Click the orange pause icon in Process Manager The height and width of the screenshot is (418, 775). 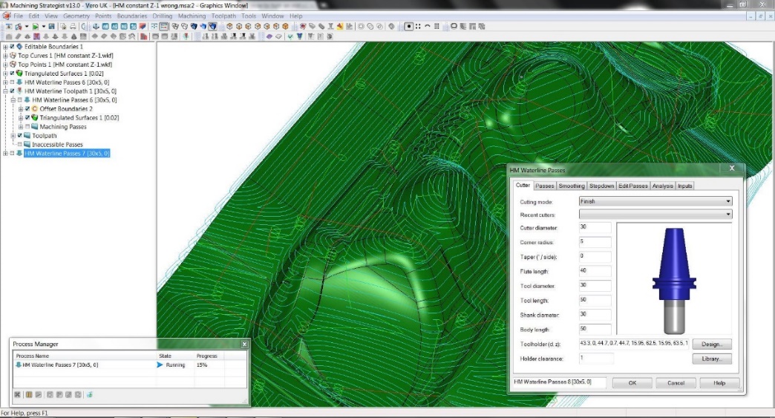[x=29, y=395]
